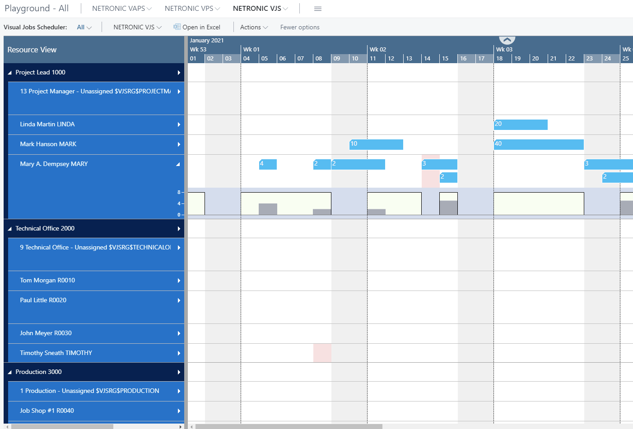The image size is (633, 429).
Task: Click the Wk 01 week header
Action: pos(304,50)
